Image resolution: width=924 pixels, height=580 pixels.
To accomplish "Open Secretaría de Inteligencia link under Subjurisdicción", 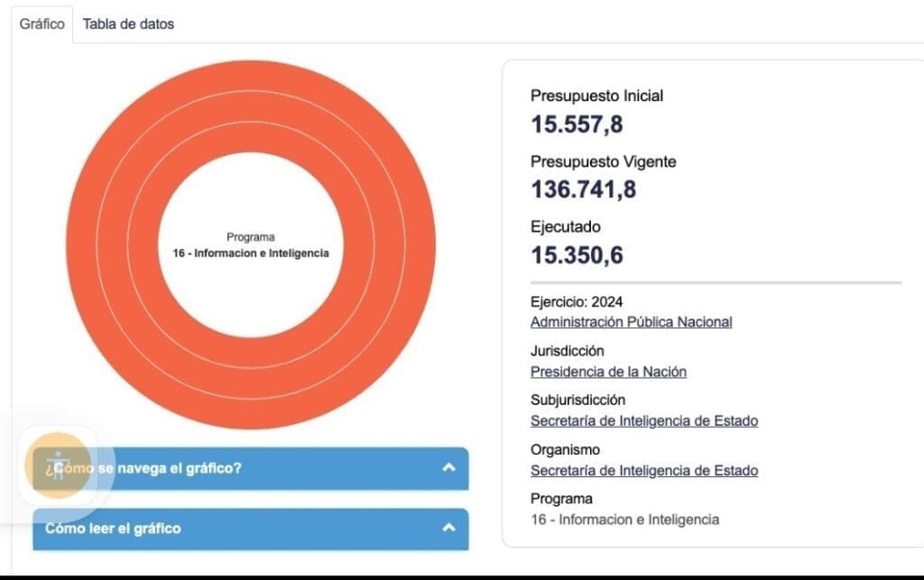I will (643, 421).
